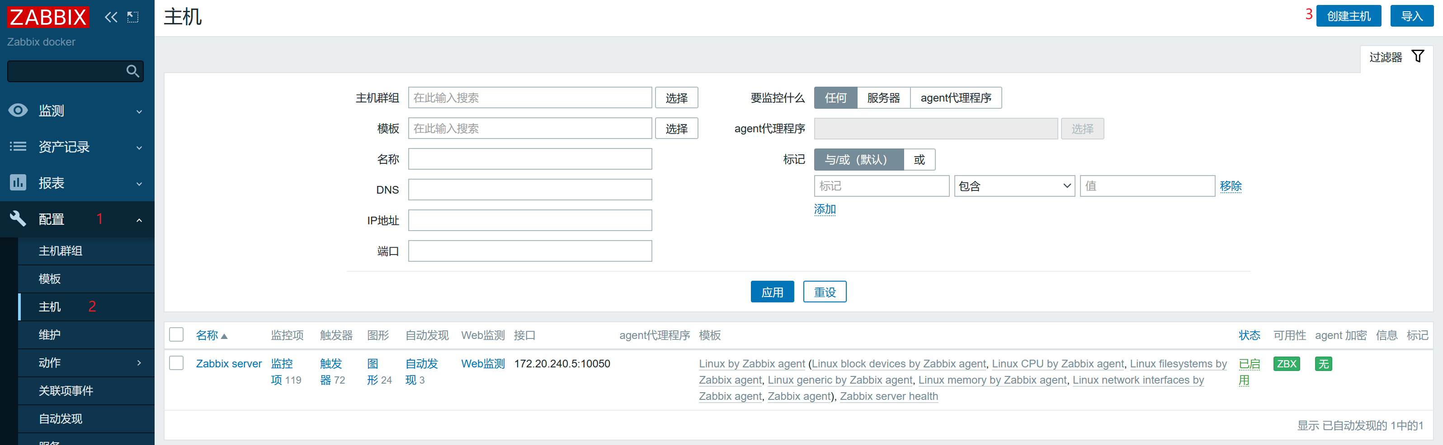The width and height of the screenshot is (1443, 445).
Task: Focus the DNS input field
Action: (x=530, y=190)
